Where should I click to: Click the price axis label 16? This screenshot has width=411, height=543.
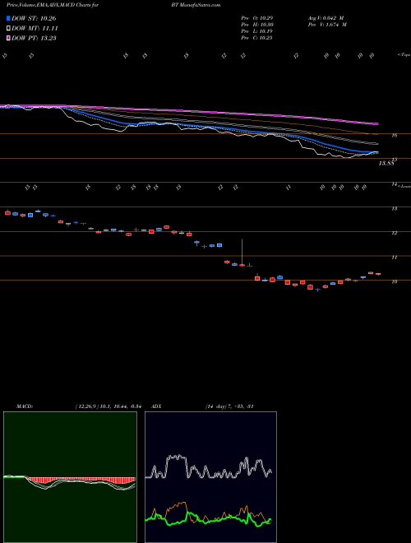394,136
